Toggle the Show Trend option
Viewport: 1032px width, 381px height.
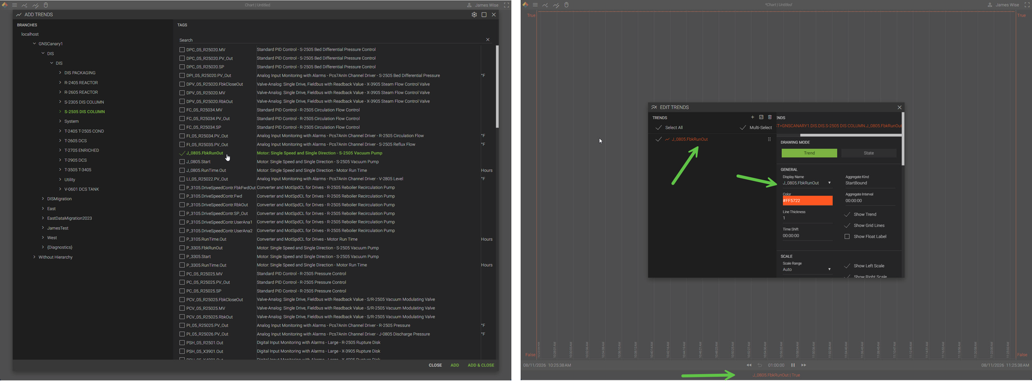(847, 214)
